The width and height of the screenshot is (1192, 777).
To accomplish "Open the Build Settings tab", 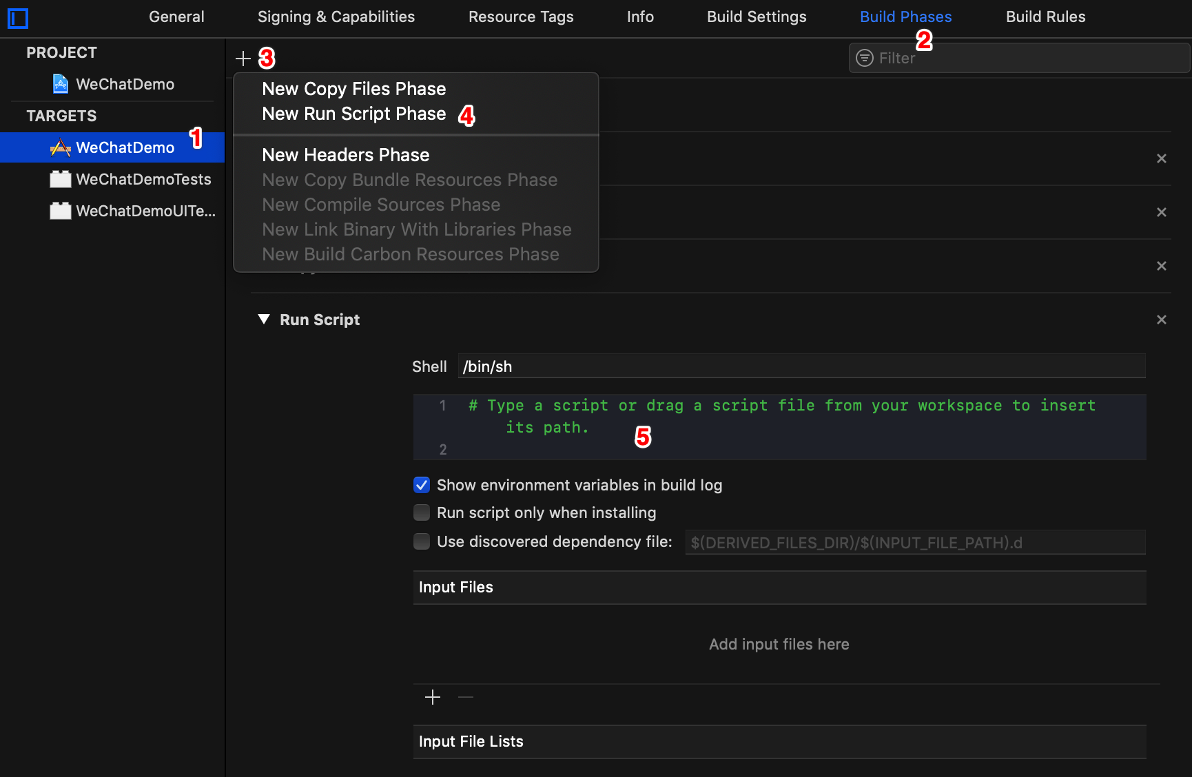I will click(x=757, y=17).
